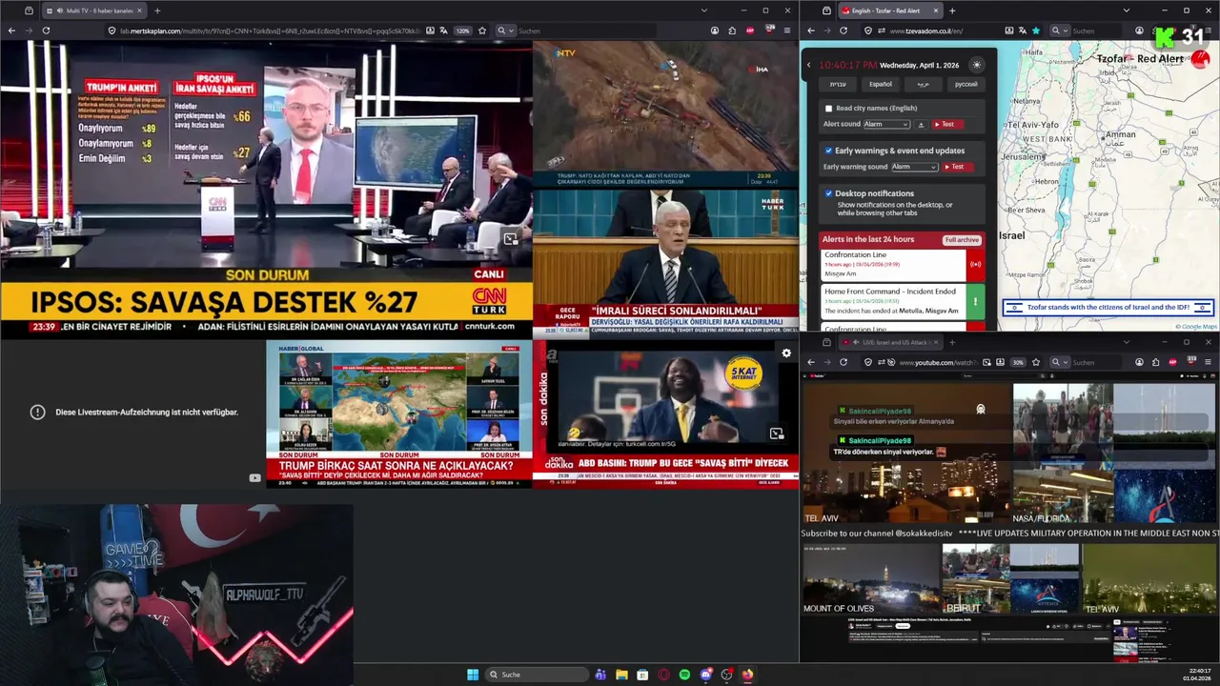Uncheck Early warnings & event end updates
The height and width of the screenshot is (686, 1220).
828,151
